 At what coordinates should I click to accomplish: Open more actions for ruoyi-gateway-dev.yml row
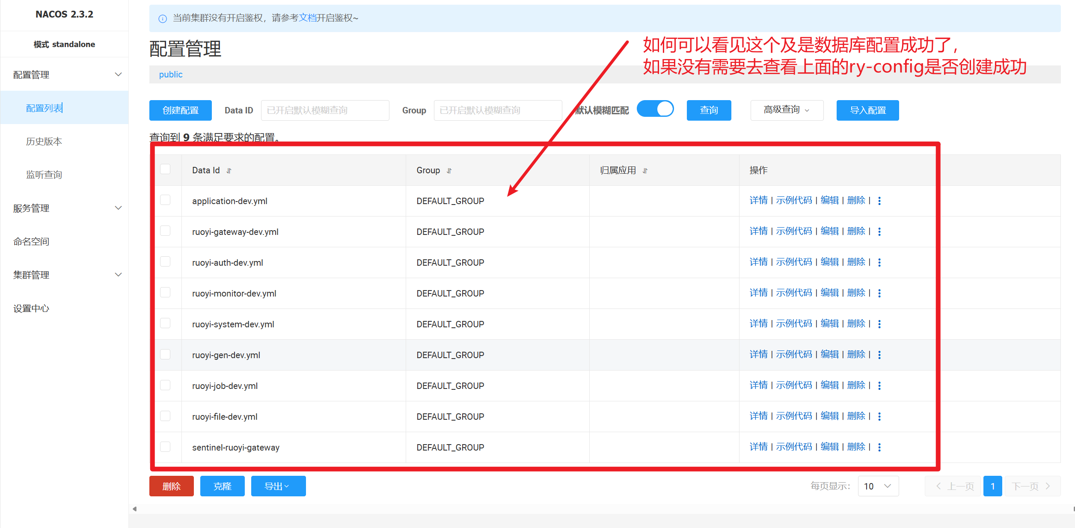[879, 231]
